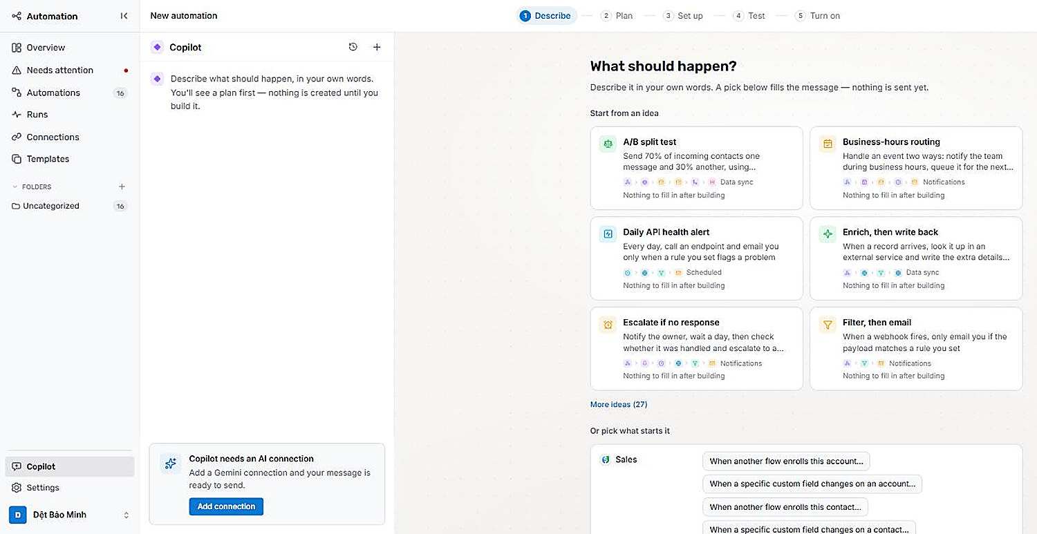1037x534 pixels.
Task: Collapse the FOLDERS section chevron
Action: point(15,187)
